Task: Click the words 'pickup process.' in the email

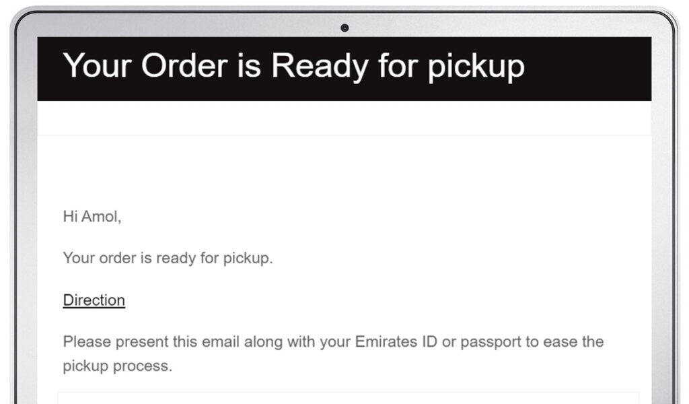Action: click(118, 366)
